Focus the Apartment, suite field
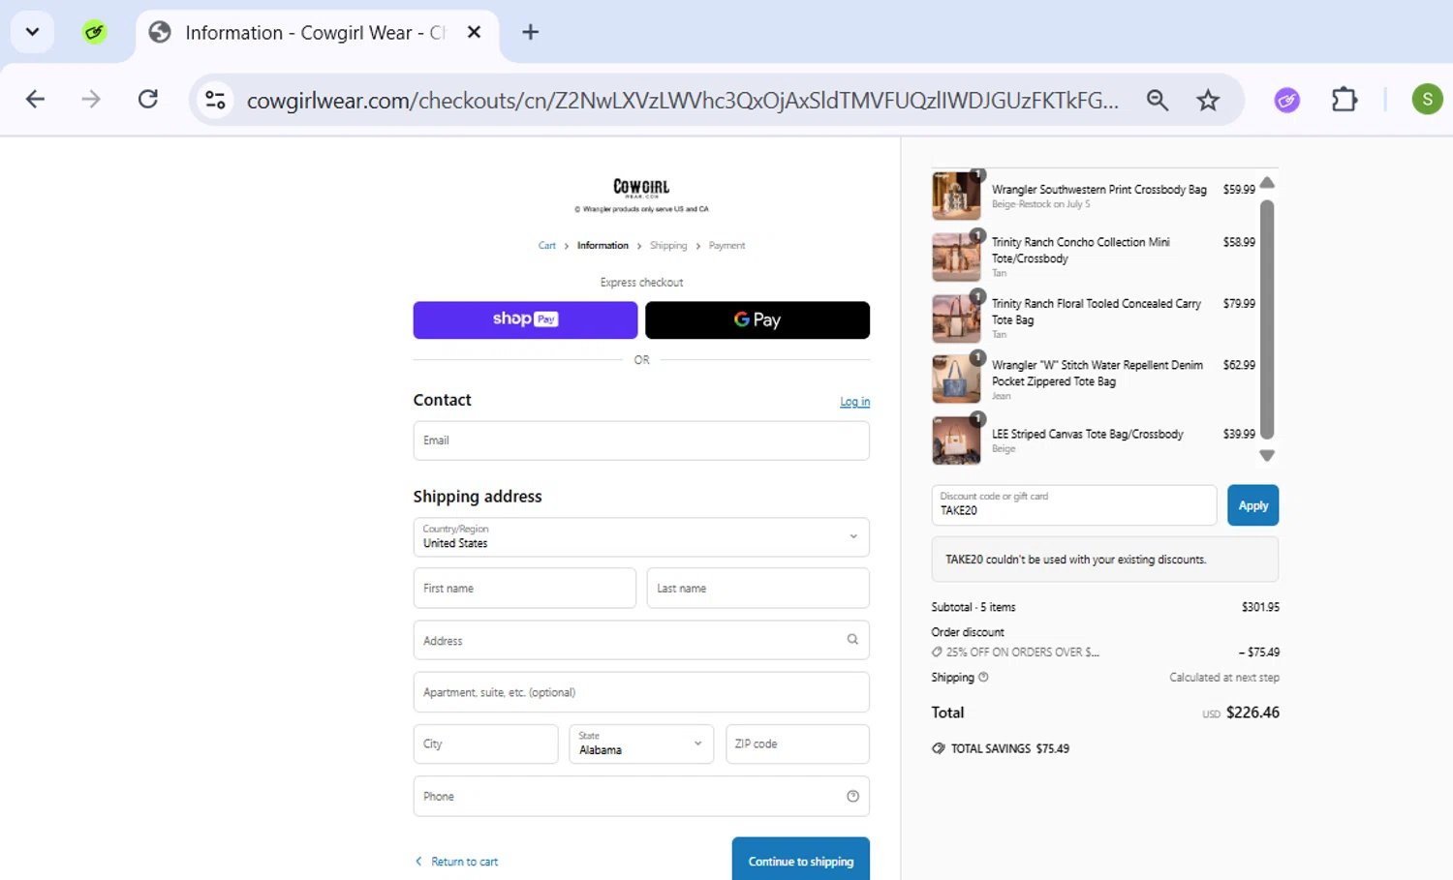 [x=641, y=692]
